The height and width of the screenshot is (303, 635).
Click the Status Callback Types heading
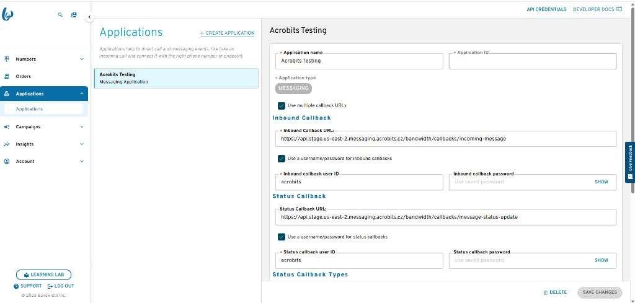pyautogui.click(x=310, y=274)
